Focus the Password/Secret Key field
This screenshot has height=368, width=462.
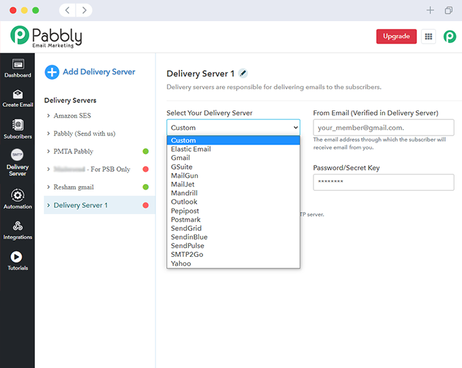383,182
